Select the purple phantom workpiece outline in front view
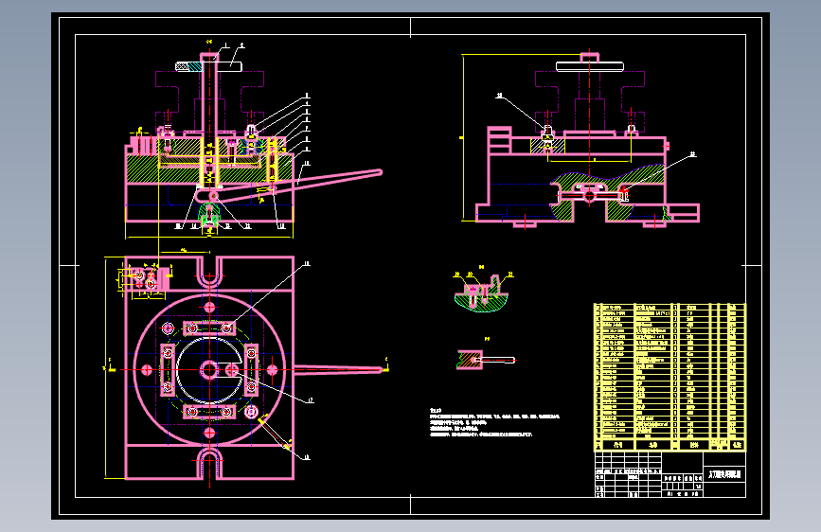The height and width of the screenshot is (532, 821). pos(209,99)
